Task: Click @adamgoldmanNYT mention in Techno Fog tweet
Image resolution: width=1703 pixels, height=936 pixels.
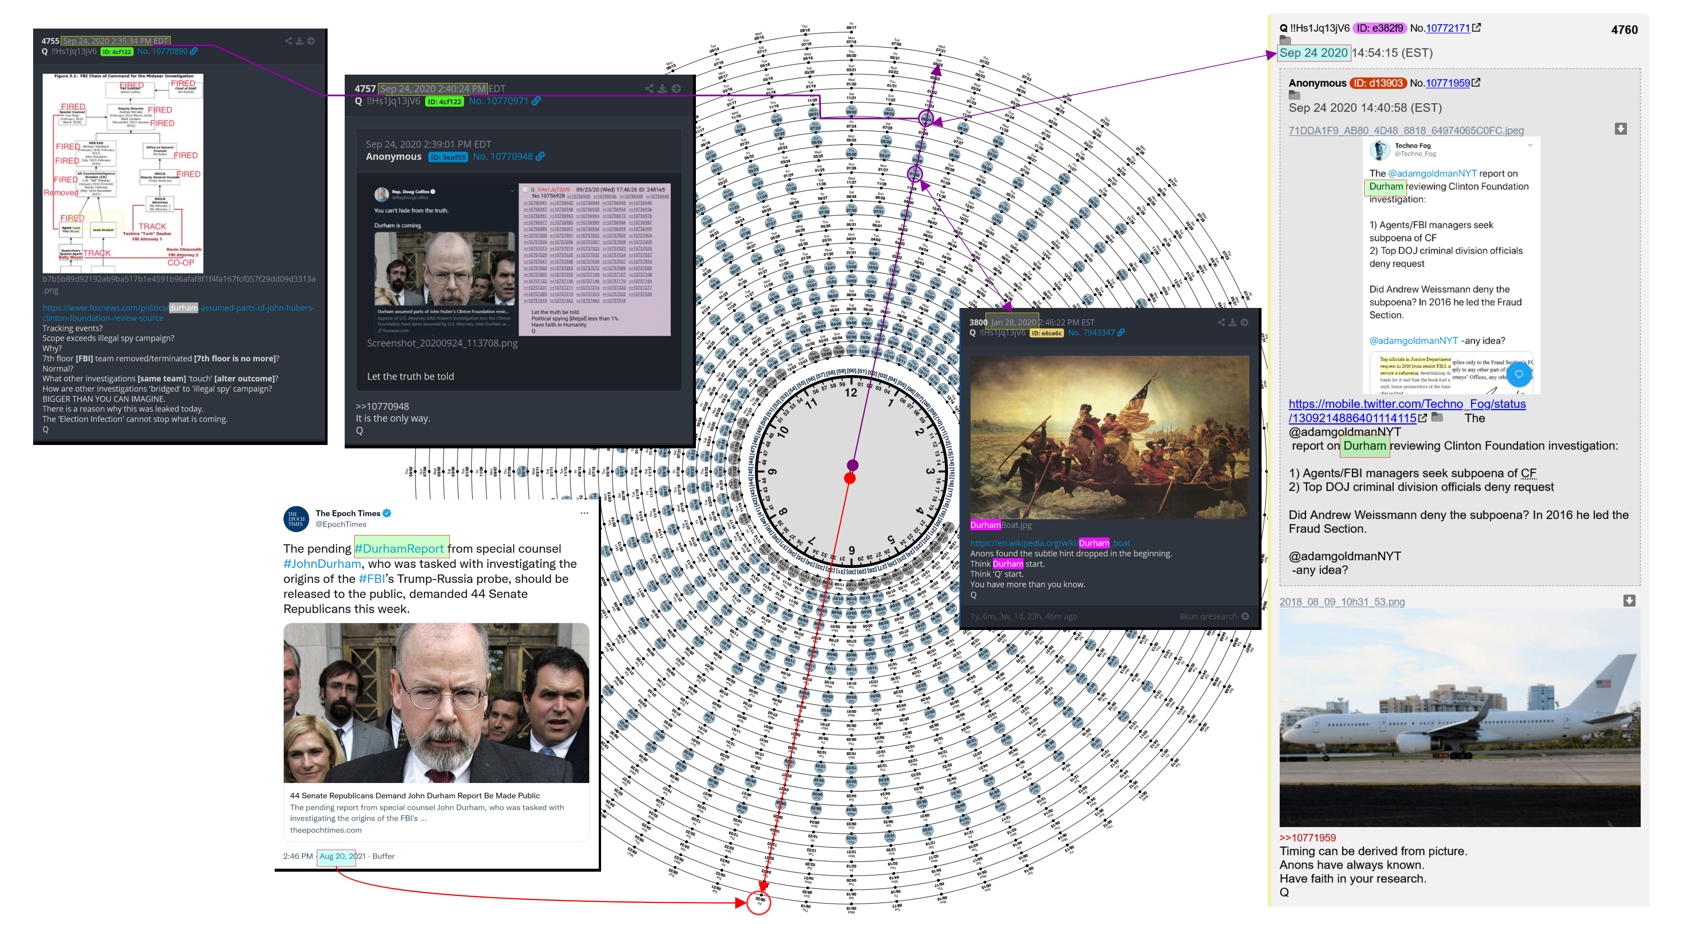Action: pyautogui.click(x=1432, y=174)
